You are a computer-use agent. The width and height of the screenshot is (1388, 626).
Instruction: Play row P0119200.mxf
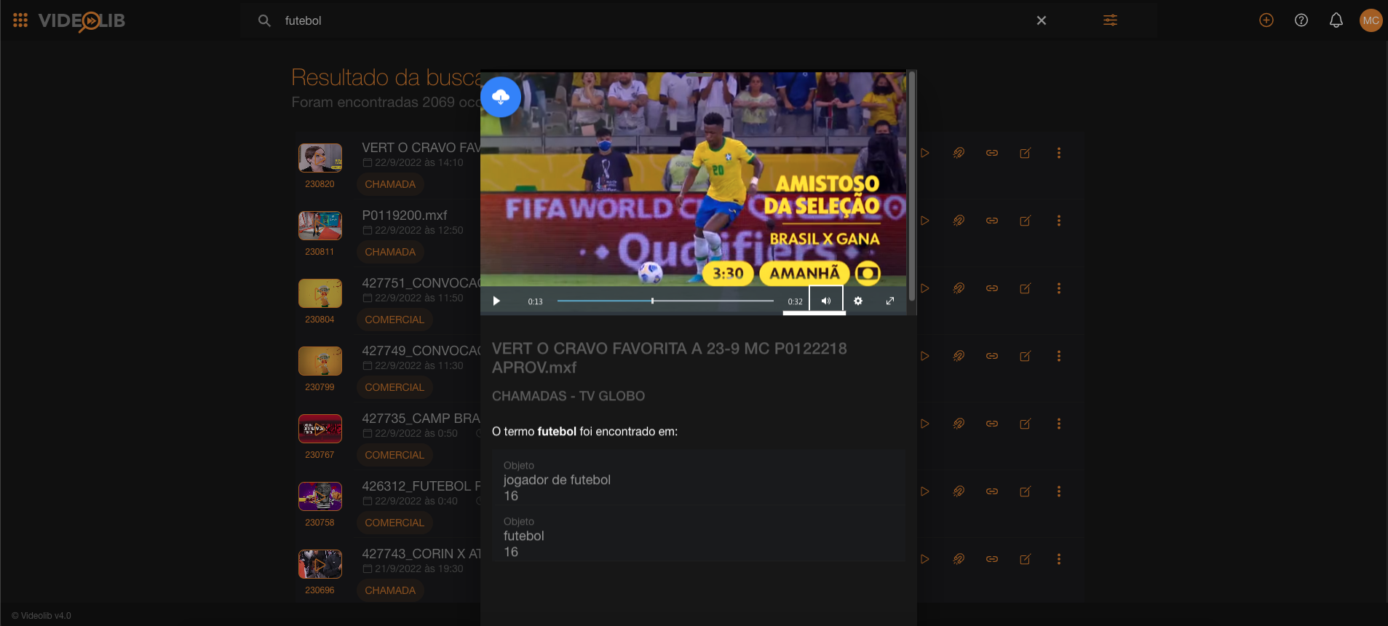click(925, 221)
